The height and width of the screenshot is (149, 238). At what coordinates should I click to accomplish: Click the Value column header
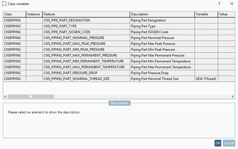pos(227,14)
